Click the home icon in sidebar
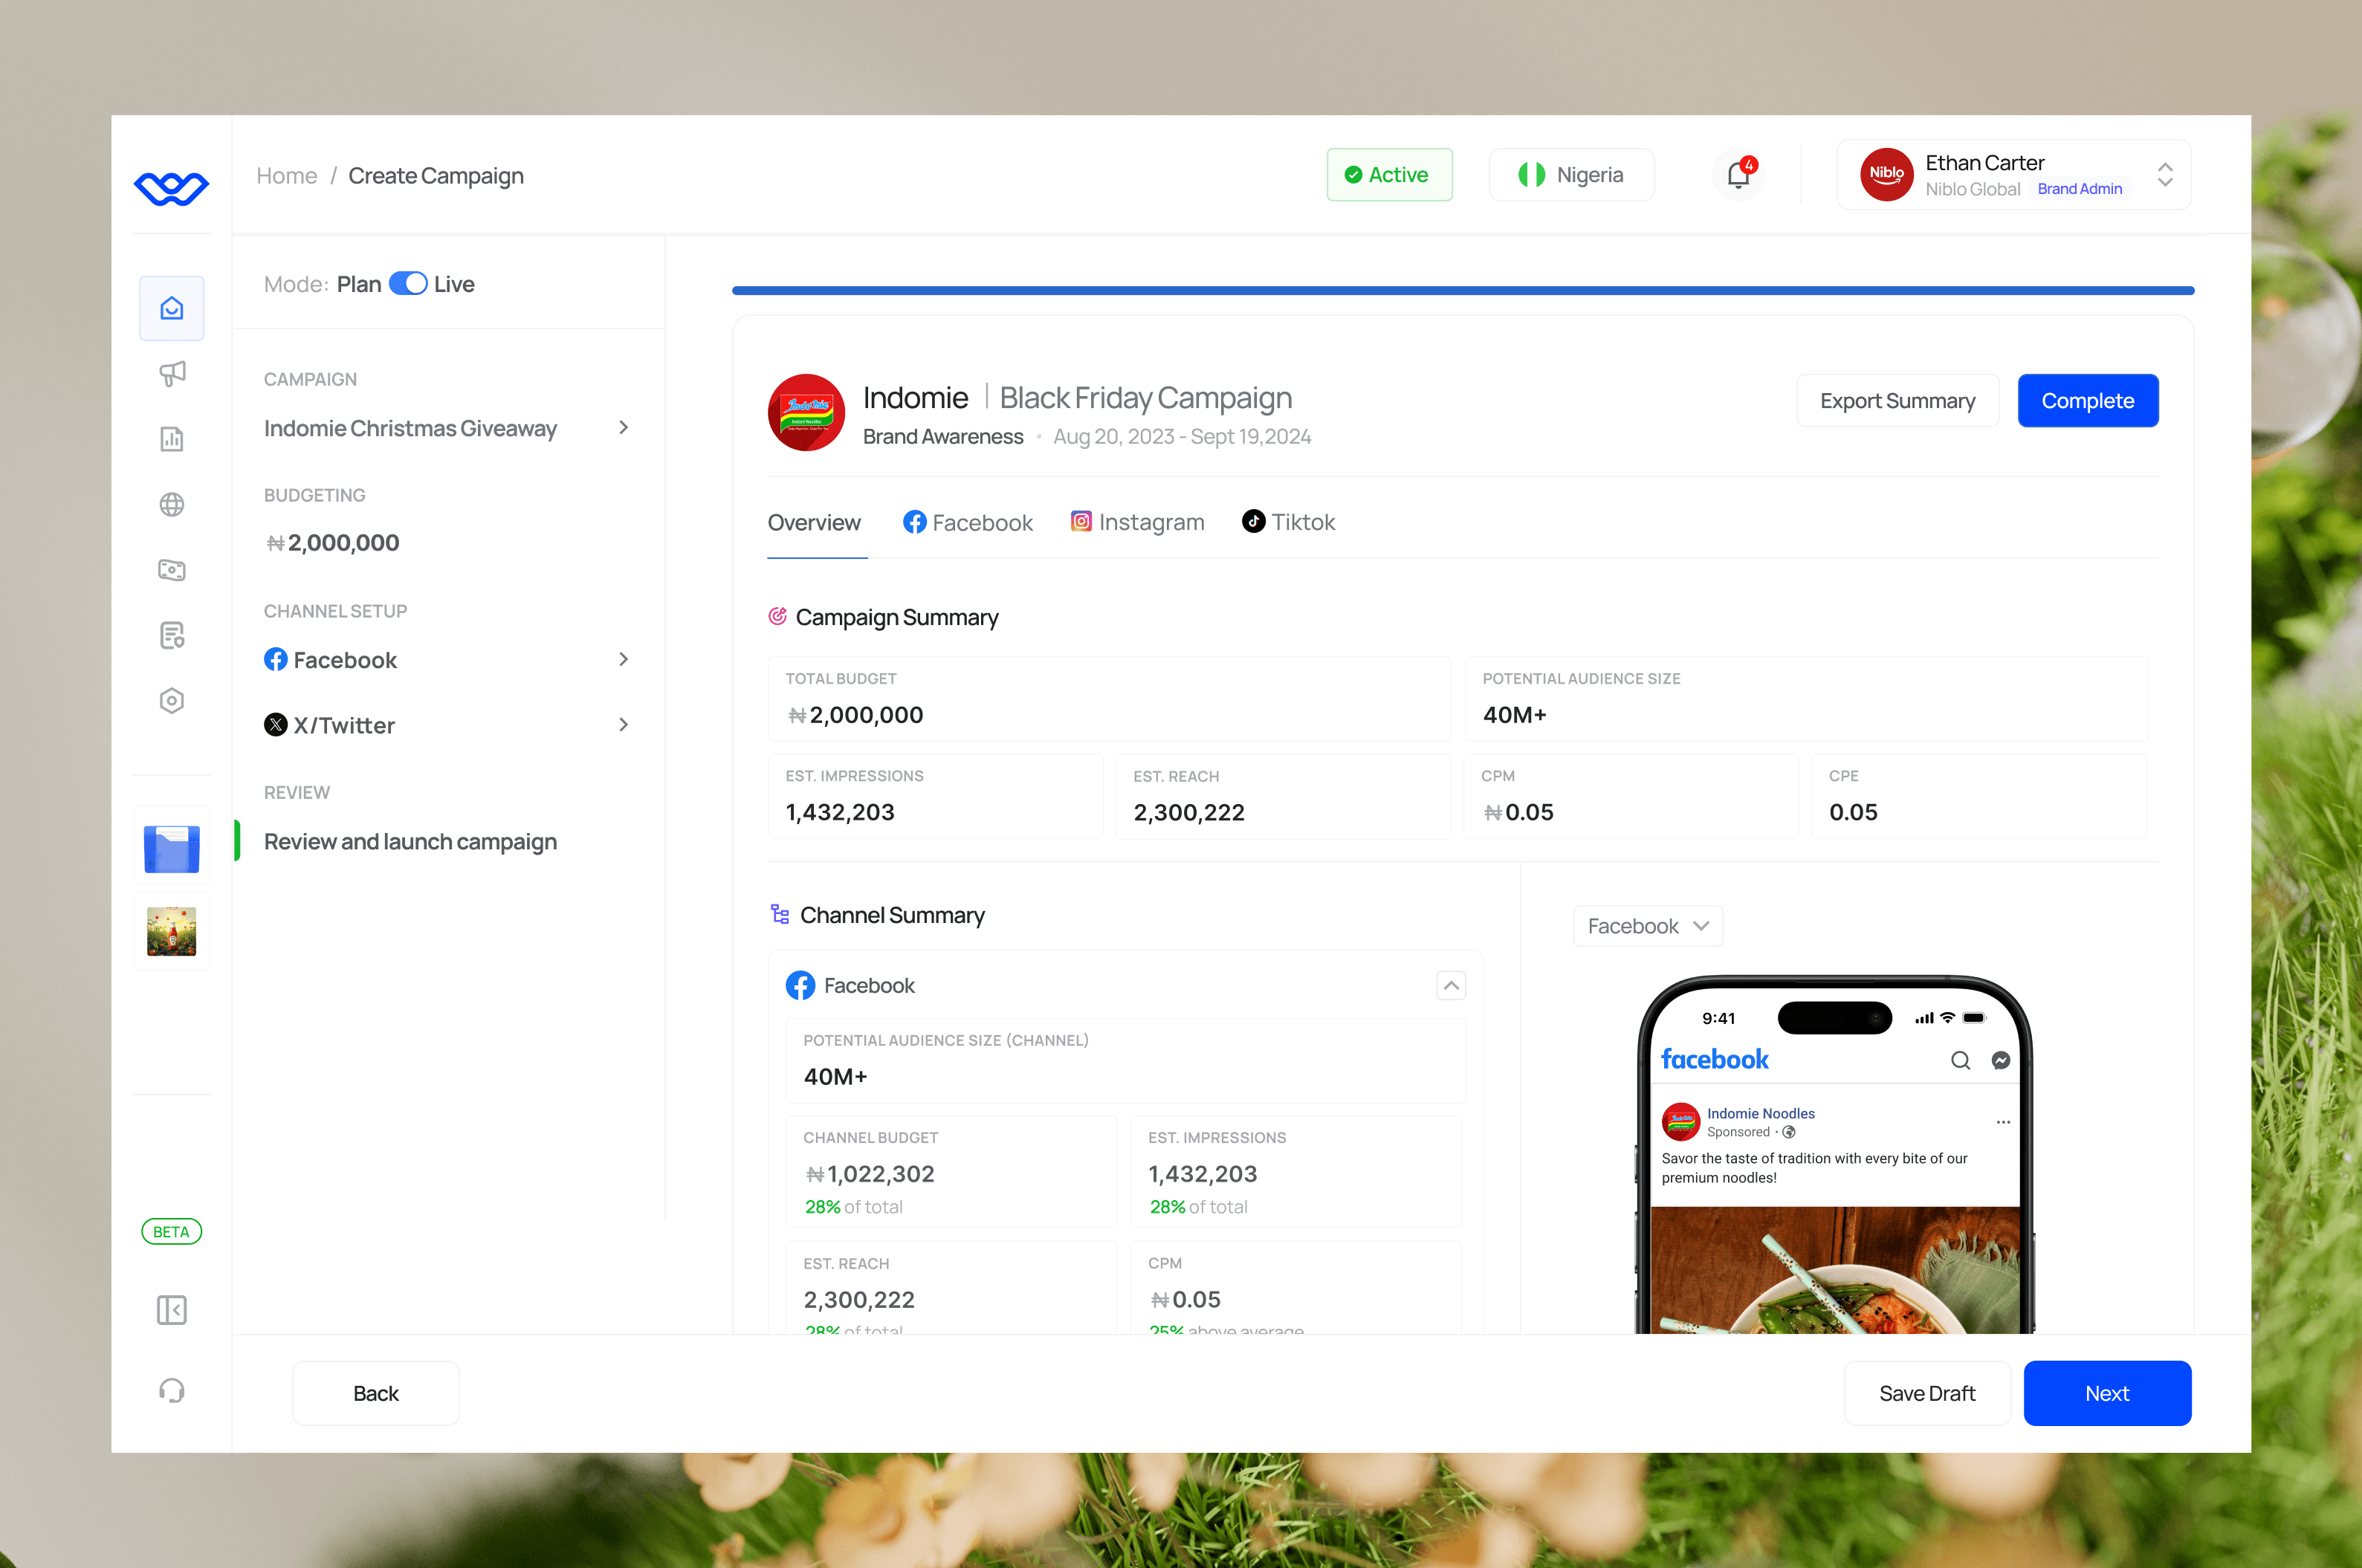The width and height of the screenshot is (2362, 1568). (171, 308)
